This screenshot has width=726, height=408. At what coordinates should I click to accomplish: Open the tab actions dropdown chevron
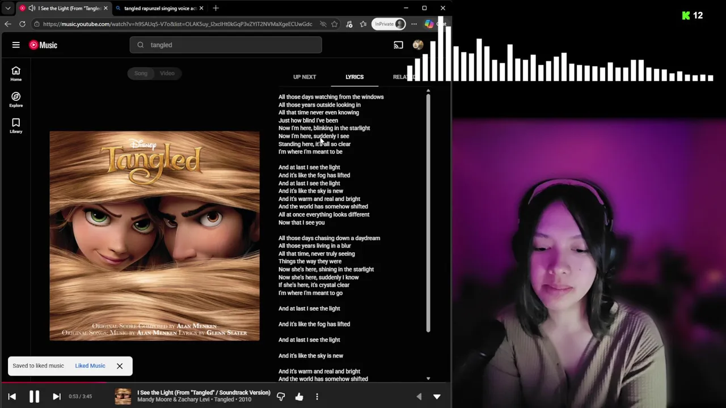tap(8, 8)
